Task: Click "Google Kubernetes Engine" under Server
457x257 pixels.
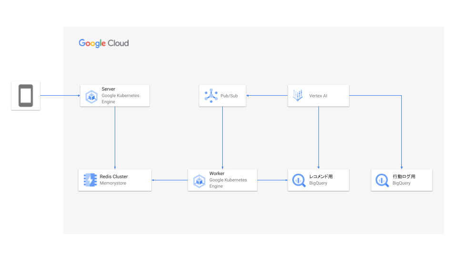Action: coord(120,99)
